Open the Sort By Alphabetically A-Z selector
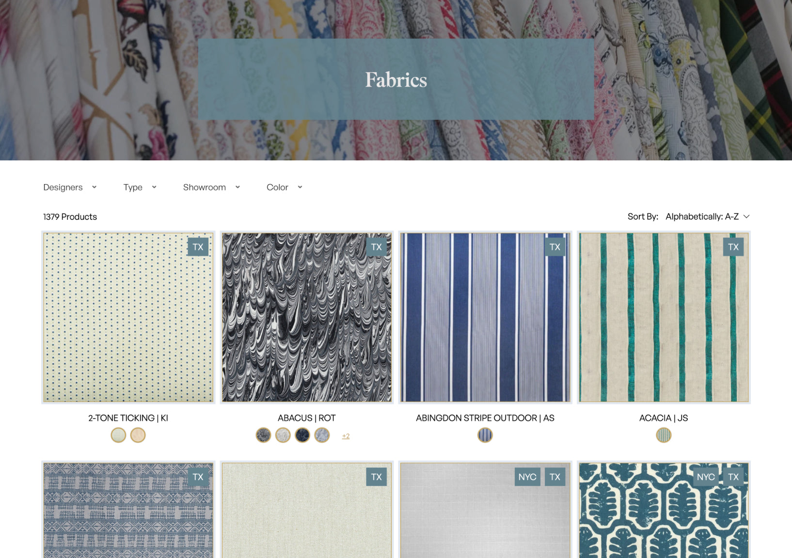Screen dimensions: 792x558 point(707,217)
